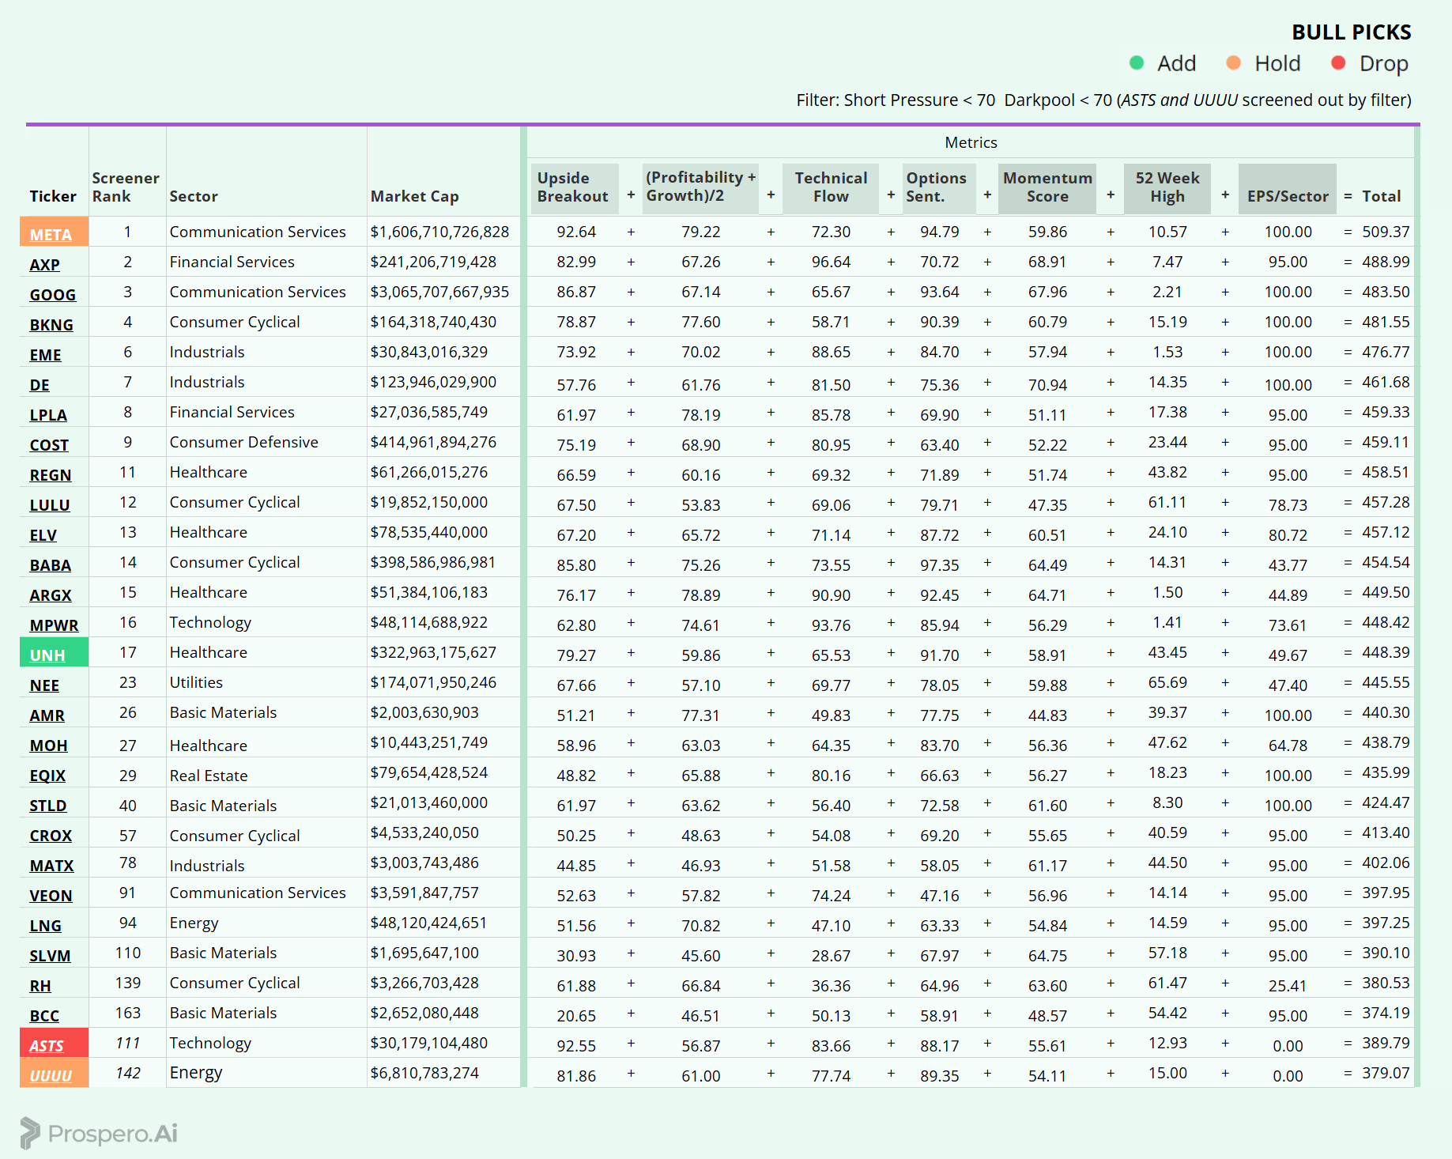Click the Total column header

[x=1382, y=196]
